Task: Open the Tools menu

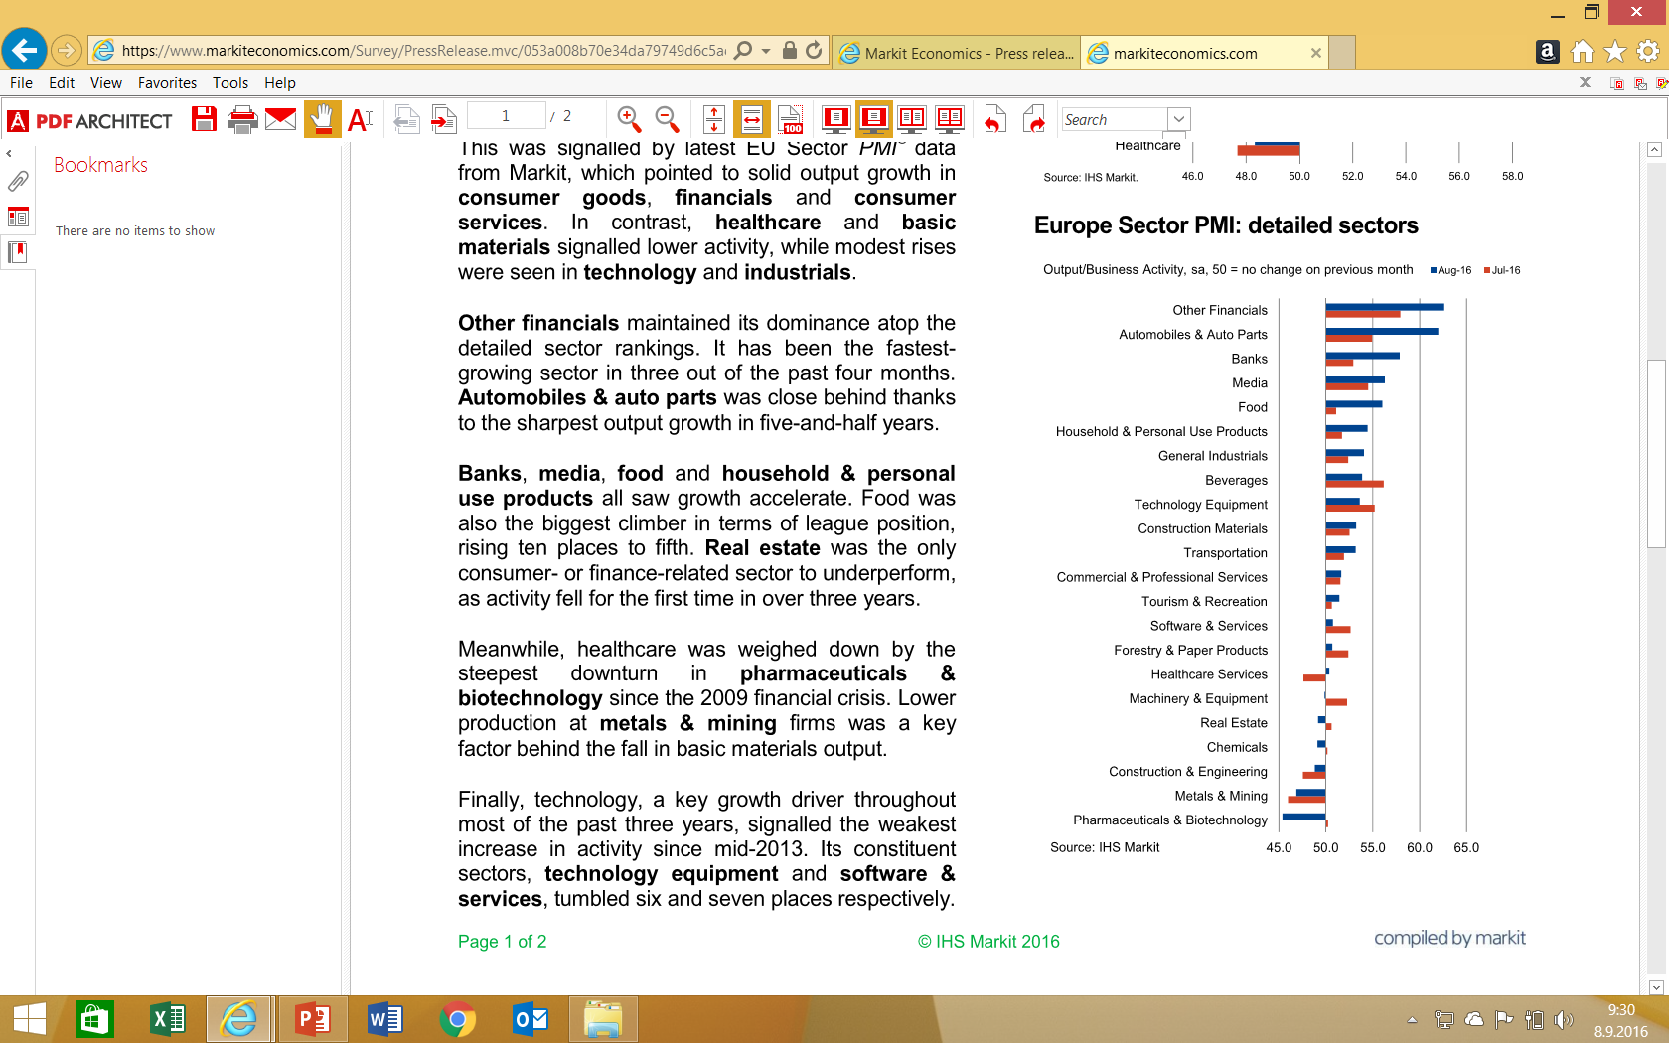Action: pyautogui.click(x=230, y=83)
